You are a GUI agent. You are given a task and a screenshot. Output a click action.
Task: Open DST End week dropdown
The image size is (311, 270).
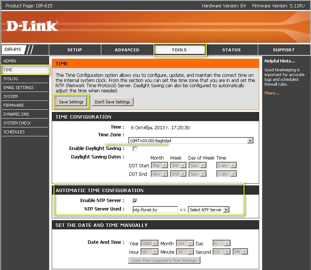pos(178,174)
